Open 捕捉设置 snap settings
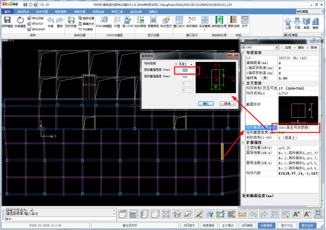This screenshot has width=326, height=230. [x=86, y=18]
